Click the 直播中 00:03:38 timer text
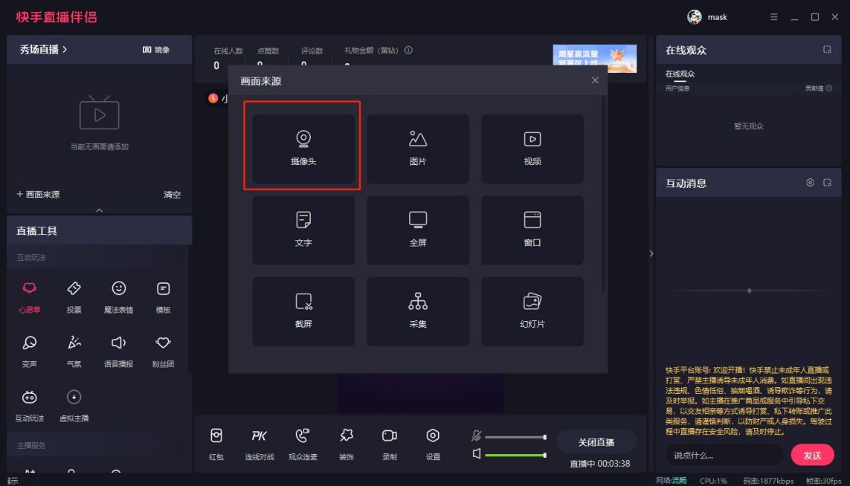 tap(599, 464)
